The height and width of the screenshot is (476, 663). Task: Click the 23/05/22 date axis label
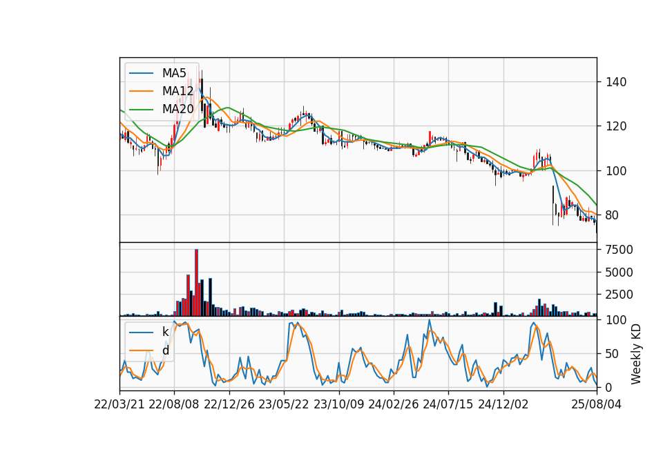[284, 404]
